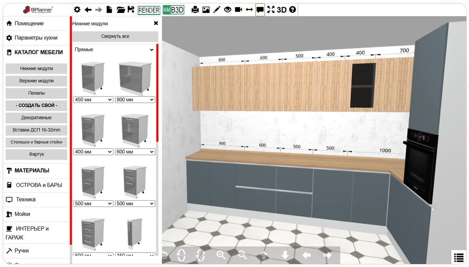The width and height of the screenshot is (469, 267).
Task: Toggle visibility with the eye icon
Action: 227,10
